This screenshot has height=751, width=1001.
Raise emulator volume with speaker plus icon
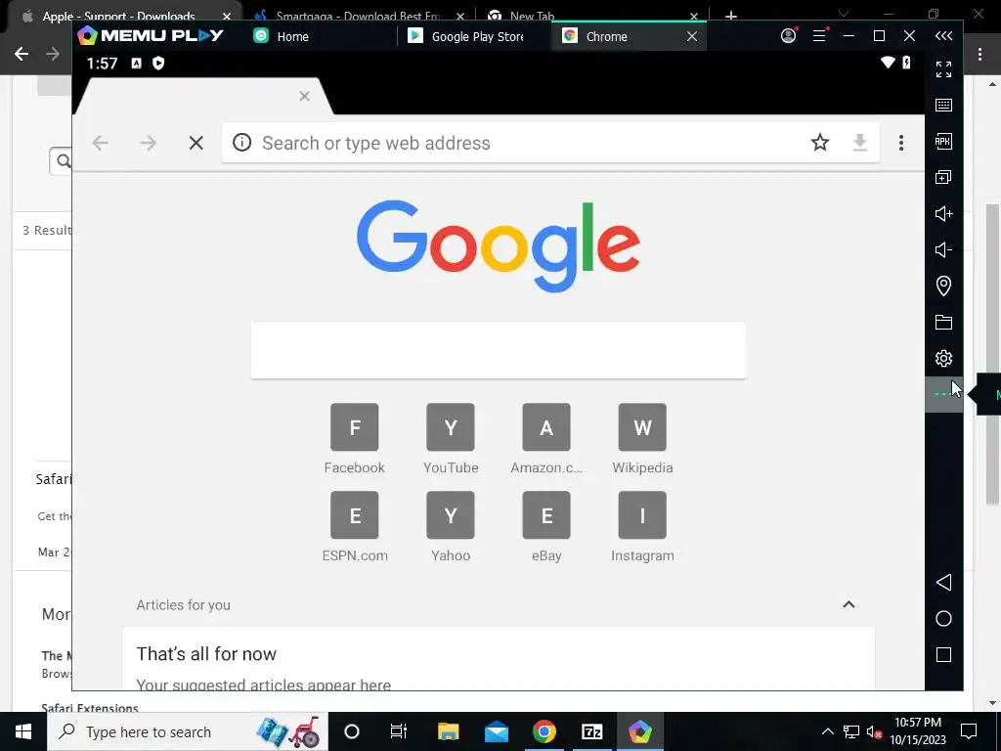[x=943, y=213]
